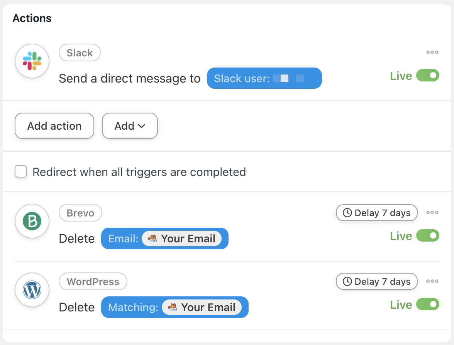Click the Brevo logo icon

click(x=32, y=221)
